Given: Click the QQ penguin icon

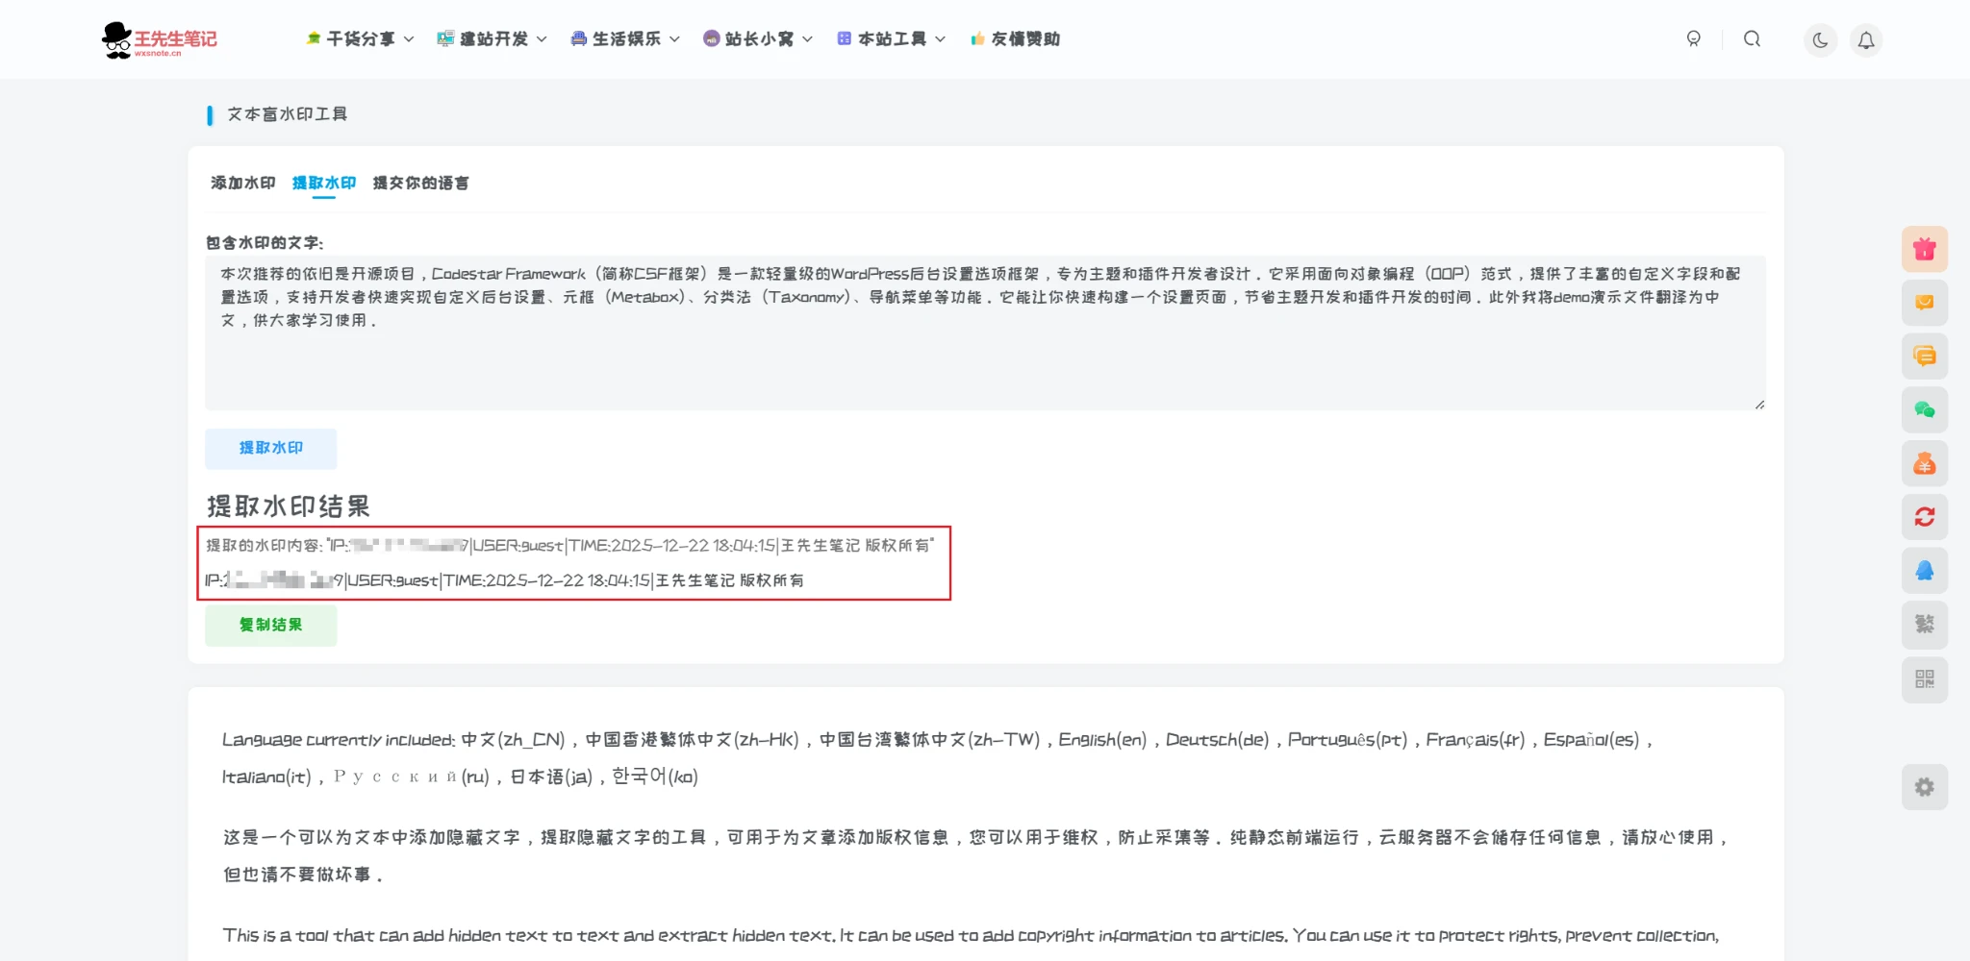Looking at the screenshot, I should coord(1924,571).
